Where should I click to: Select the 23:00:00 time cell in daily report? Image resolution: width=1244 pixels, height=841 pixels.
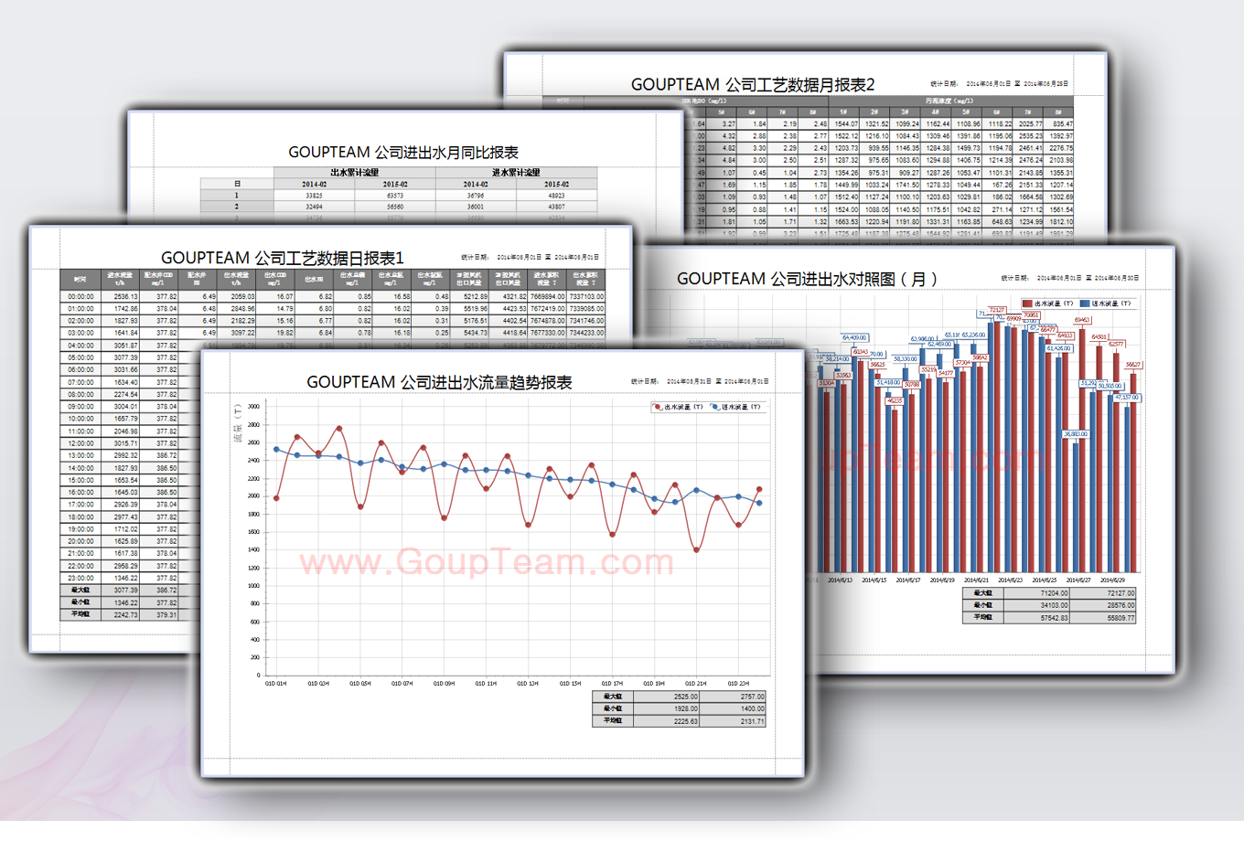pos(80,578)
